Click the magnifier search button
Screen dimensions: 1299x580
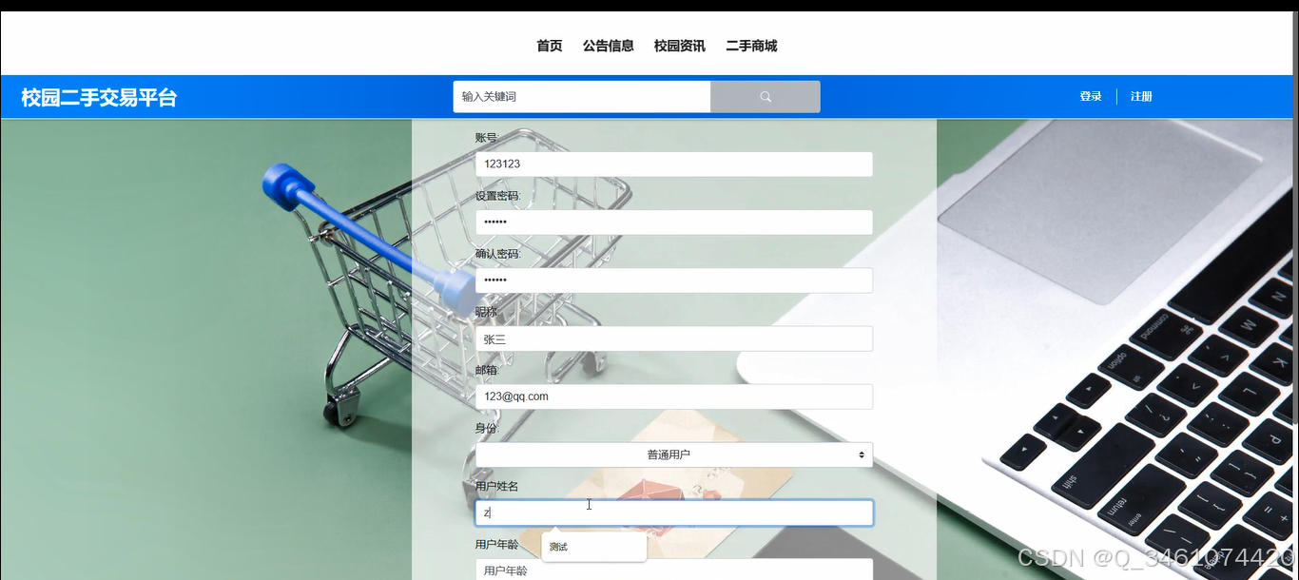click(766, 97)
